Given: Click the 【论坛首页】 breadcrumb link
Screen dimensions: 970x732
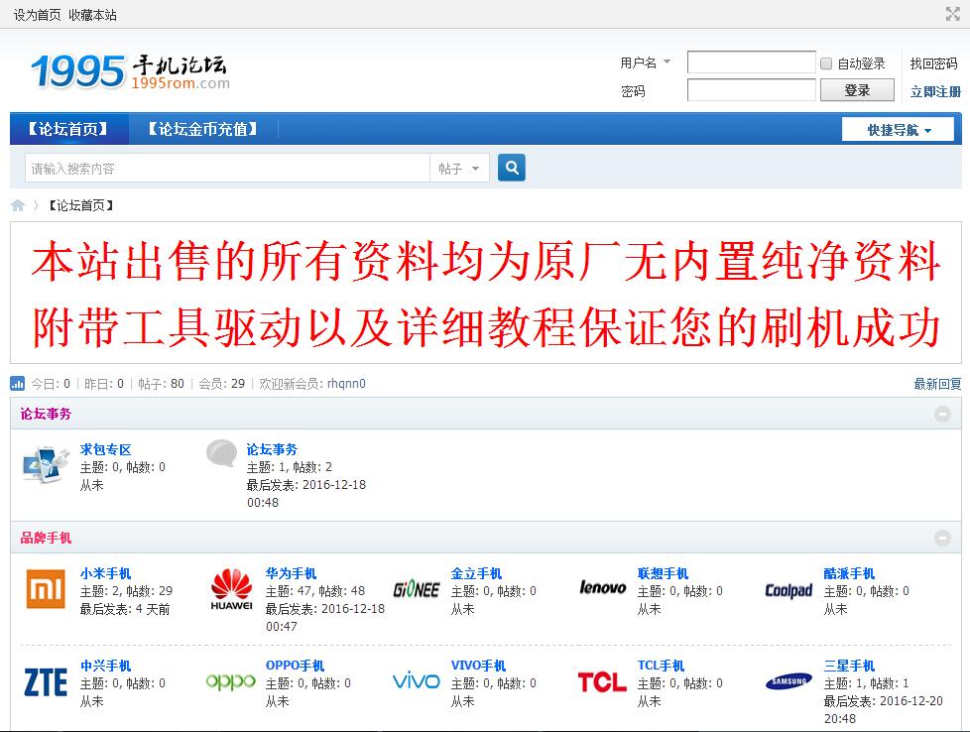Looking at the screenshot, I should pos(80,205).
